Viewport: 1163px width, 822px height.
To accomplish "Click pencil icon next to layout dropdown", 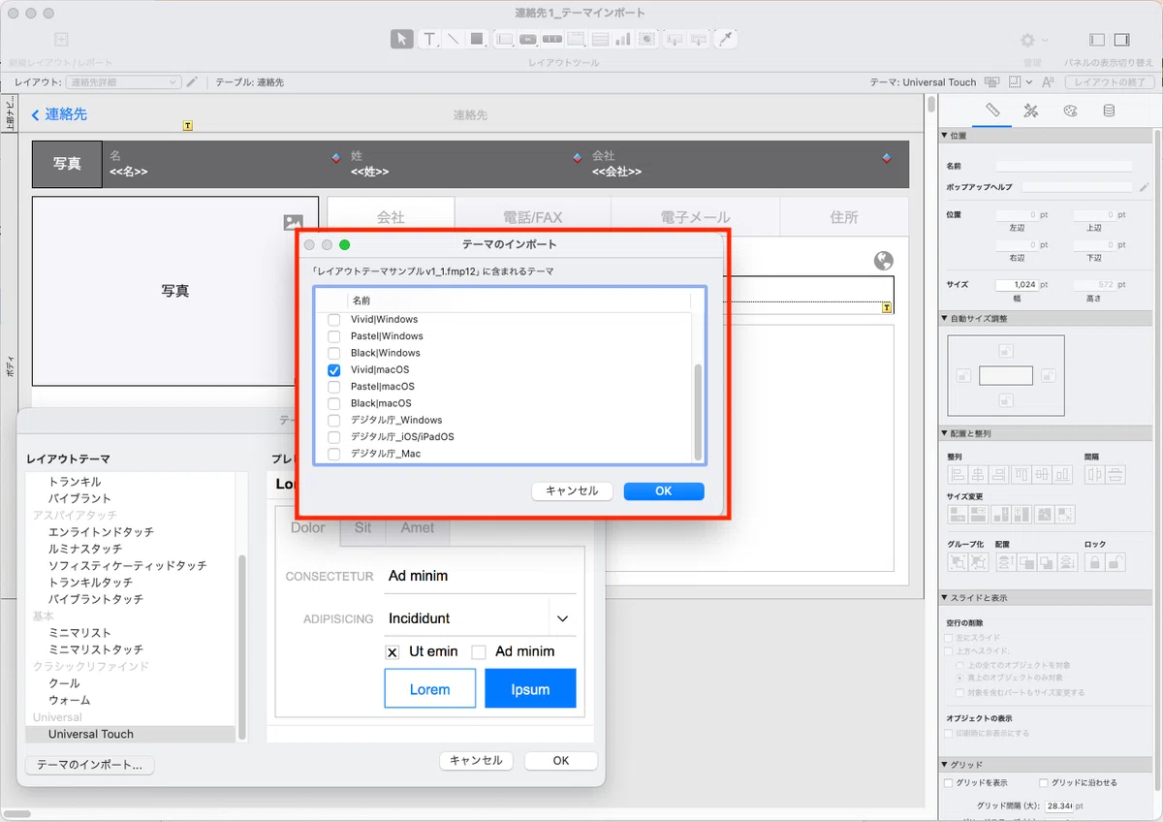I will tap(192, 82).
